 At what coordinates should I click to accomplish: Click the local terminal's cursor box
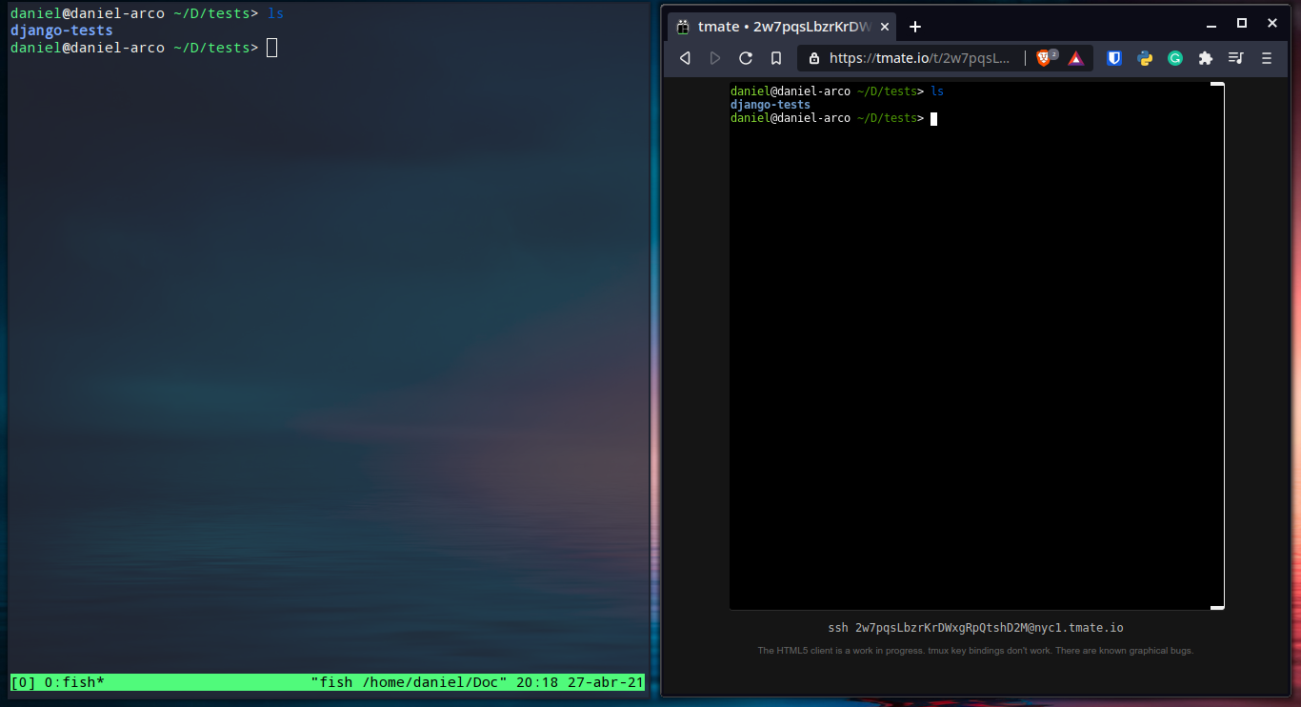(x=271, y=48)
